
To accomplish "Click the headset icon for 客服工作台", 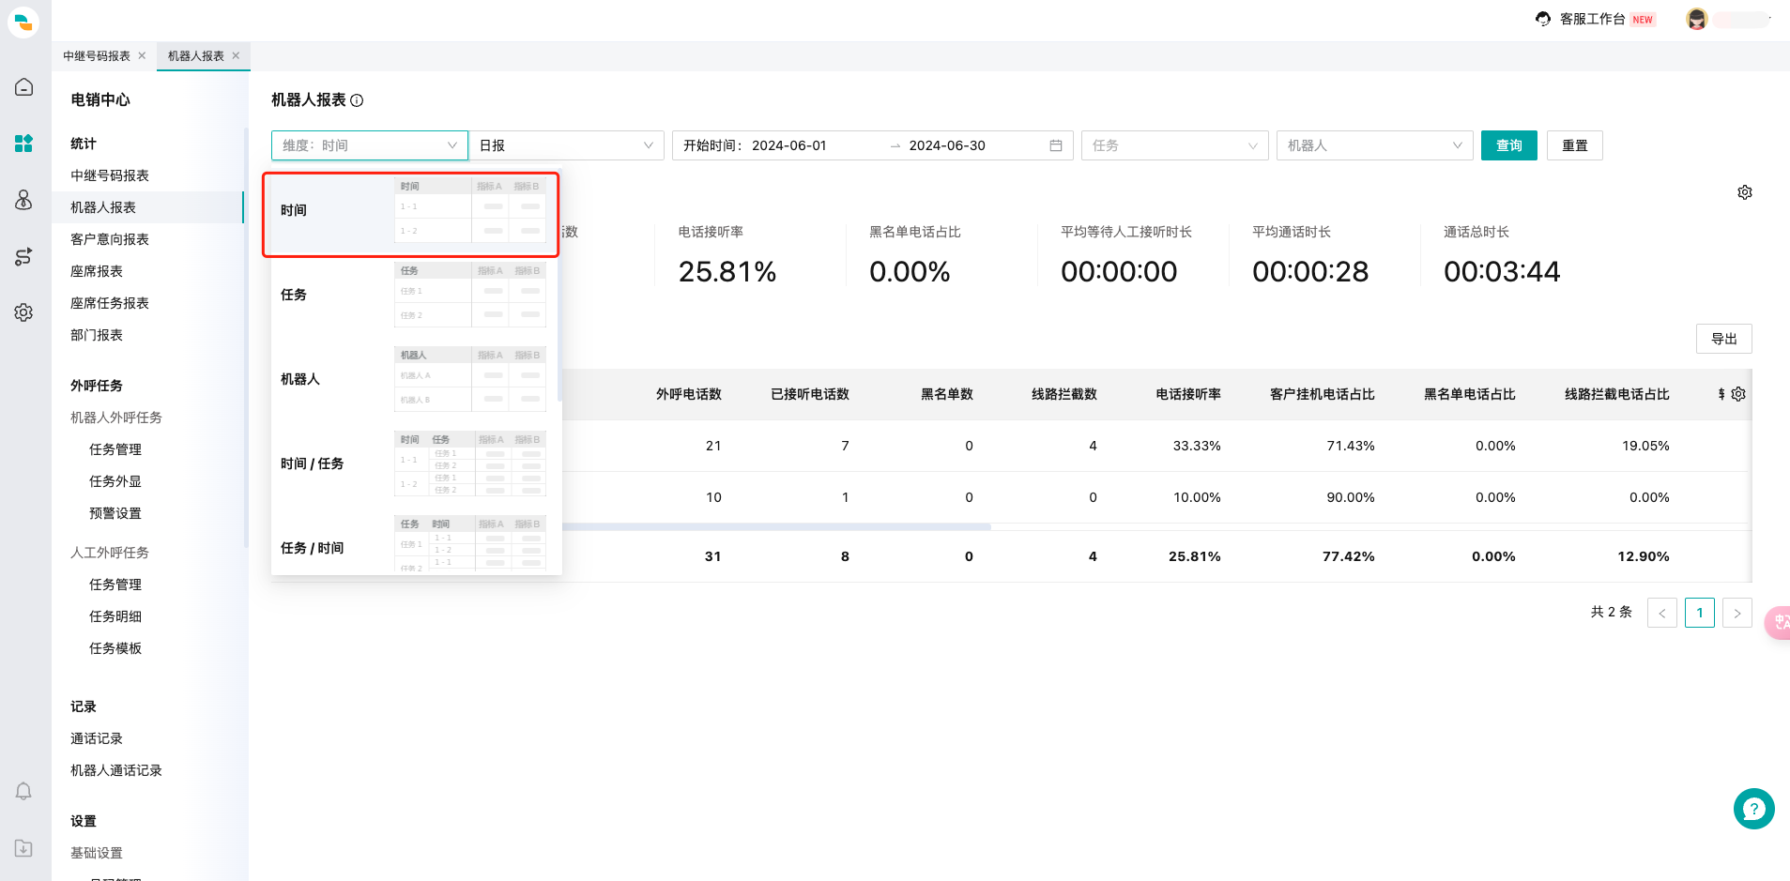I will click(x=1543, y=19).
